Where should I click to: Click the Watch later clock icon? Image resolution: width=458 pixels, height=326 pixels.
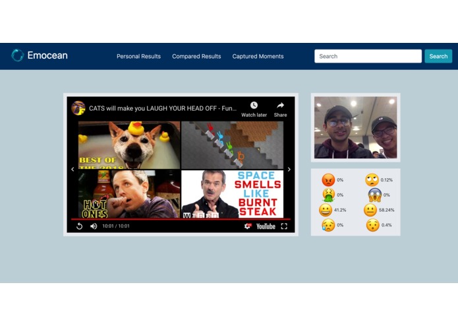pos(254,105)
